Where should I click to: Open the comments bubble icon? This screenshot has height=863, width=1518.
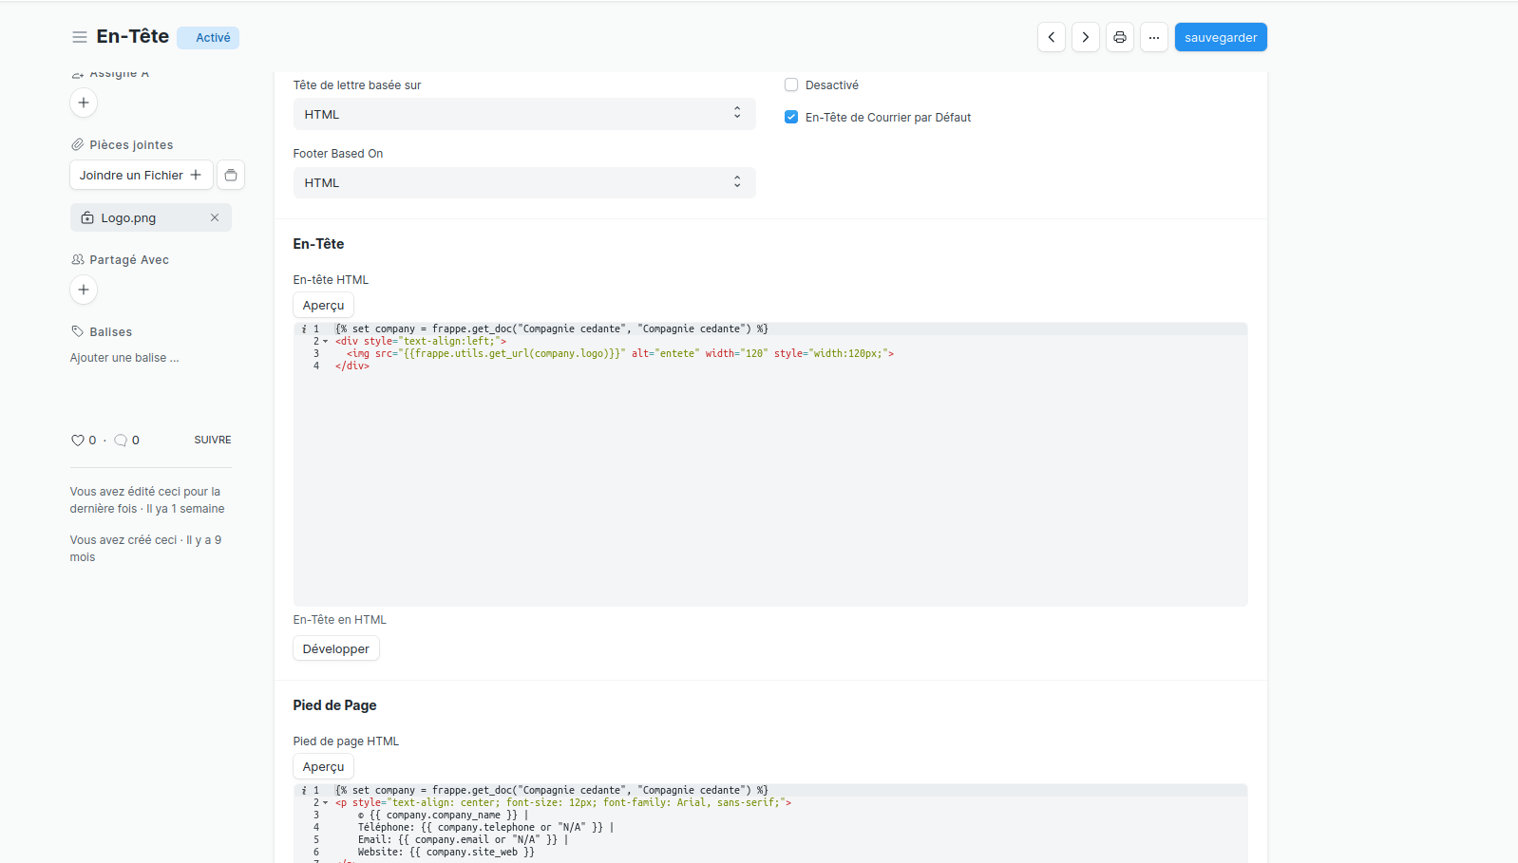[x=121, y=441]
